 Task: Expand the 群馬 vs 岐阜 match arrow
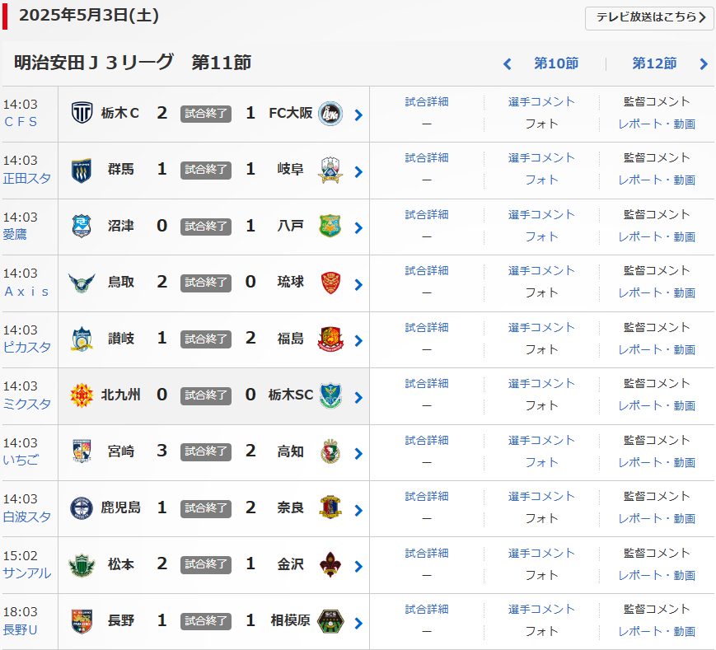click(x=358, y=171)
